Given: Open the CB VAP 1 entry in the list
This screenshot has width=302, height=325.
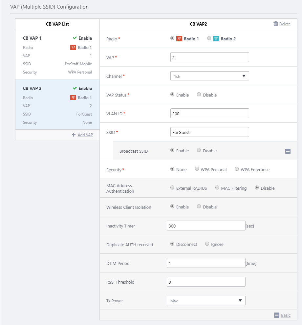Looking at the screenshot, I should pyautogui.click(x=57, y=54).
